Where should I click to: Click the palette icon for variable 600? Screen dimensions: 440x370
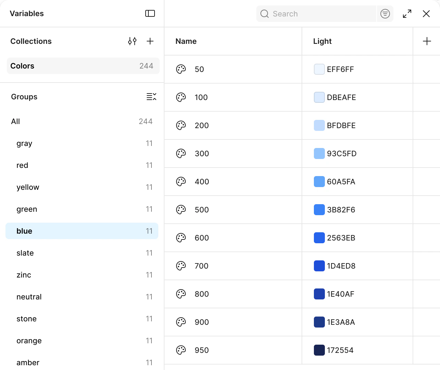(181, 238)
